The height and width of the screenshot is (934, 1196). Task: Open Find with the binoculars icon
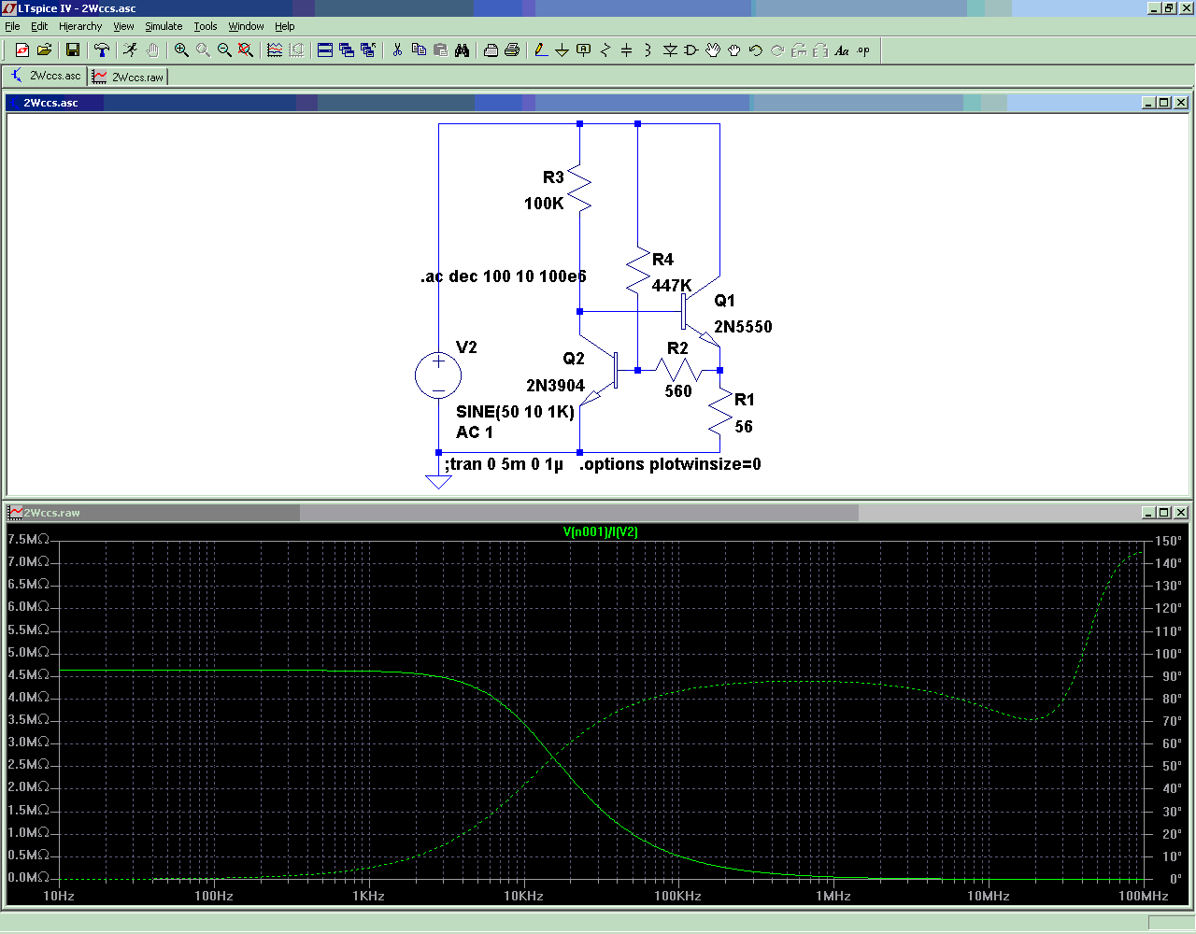462,50
